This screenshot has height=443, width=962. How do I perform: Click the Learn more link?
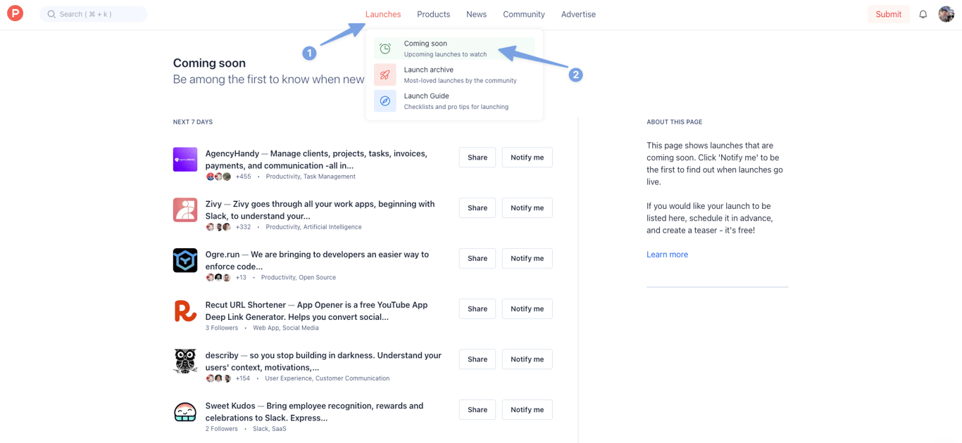coord(667,255)
